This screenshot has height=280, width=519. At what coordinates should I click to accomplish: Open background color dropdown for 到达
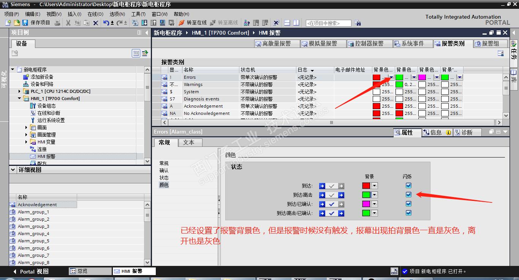click(x=374, y=186)
